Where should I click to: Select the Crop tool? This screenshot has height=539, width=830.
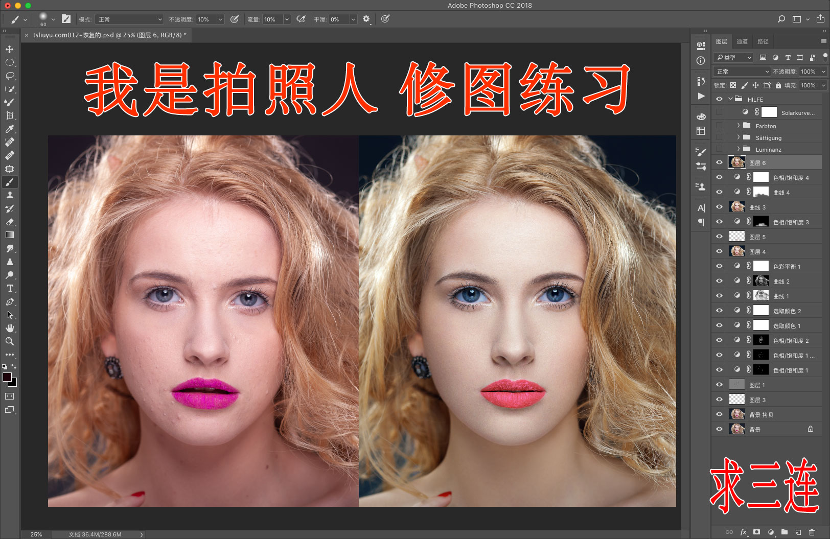pyautogui.click(x=10, y=116)
